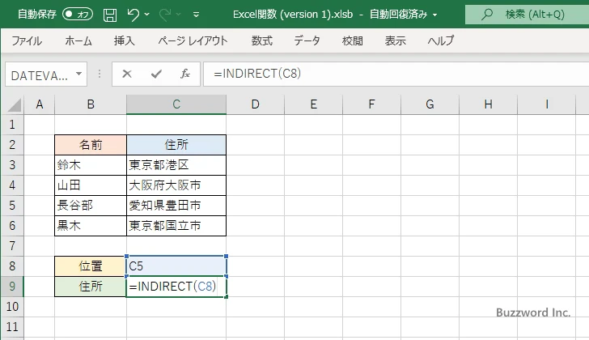
Task: Select the cell containing 東京都港区
Action: [176, 165]
